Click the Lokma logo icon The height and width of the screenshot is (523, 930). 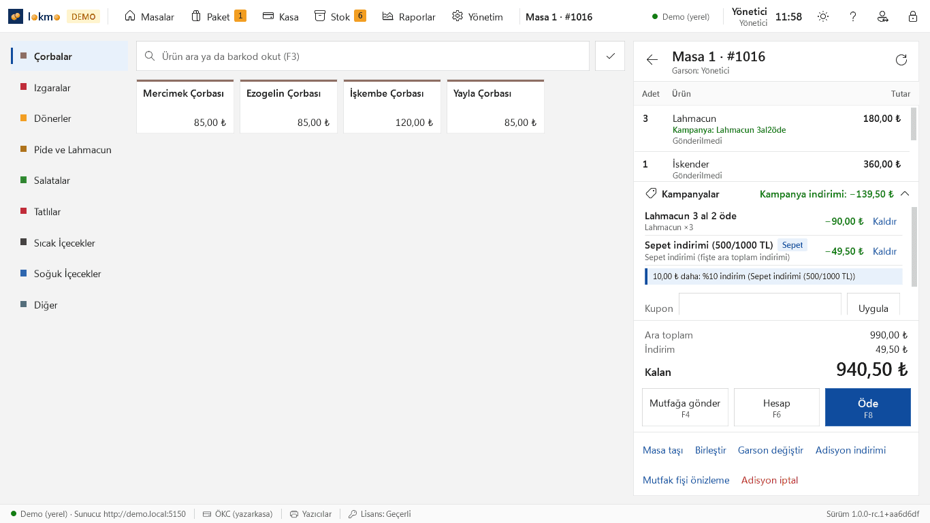pos(16,16)
